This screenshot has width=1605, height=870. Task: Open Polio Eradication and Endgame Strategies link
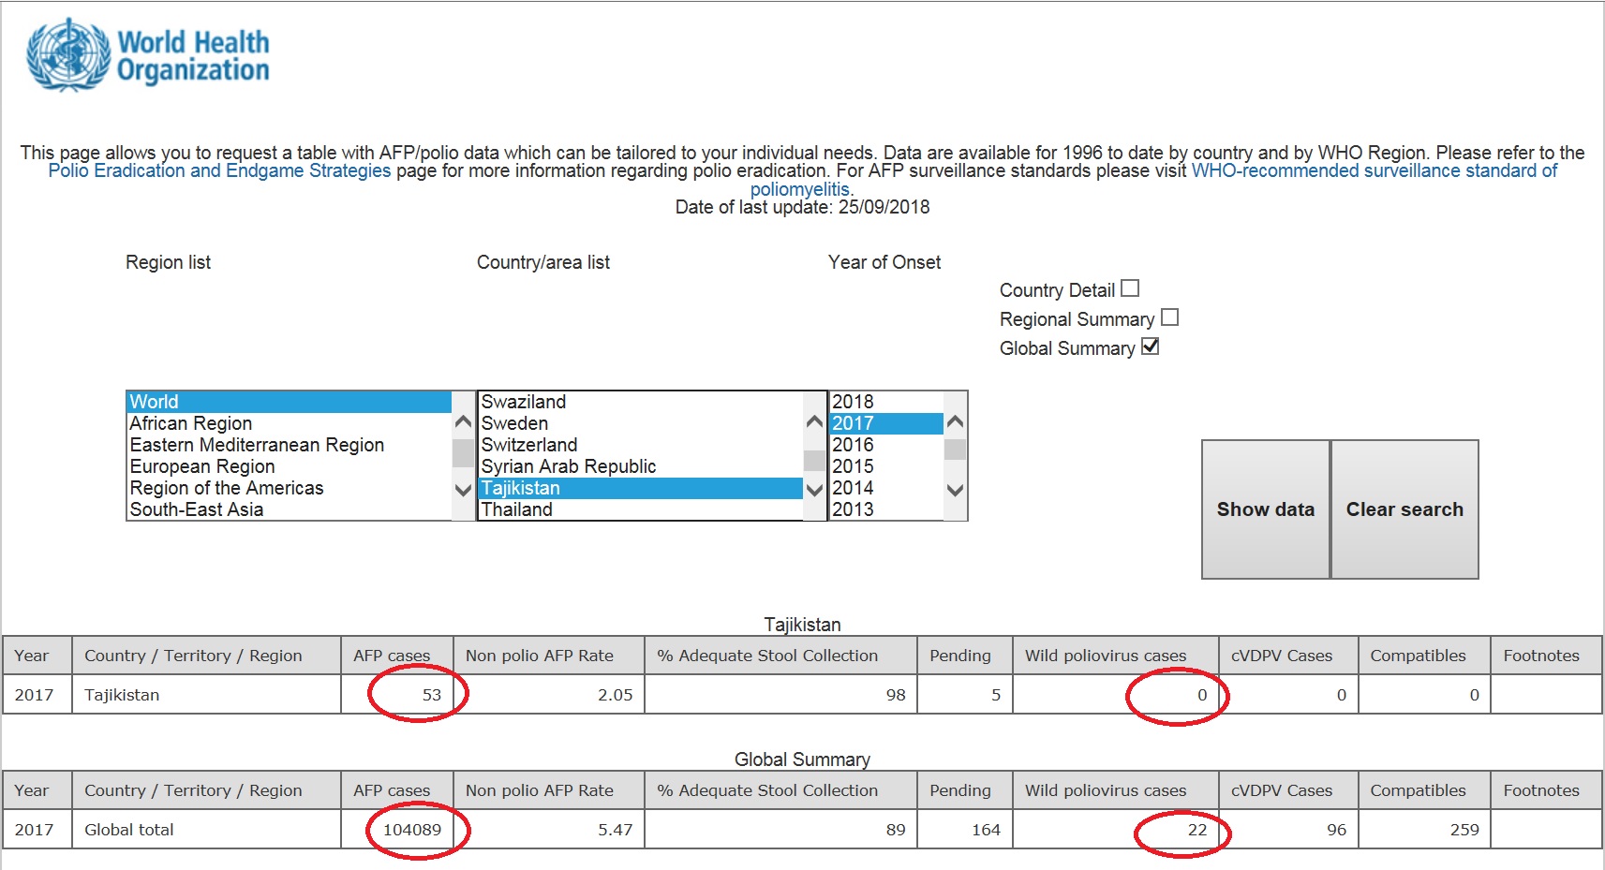point(219,170)
